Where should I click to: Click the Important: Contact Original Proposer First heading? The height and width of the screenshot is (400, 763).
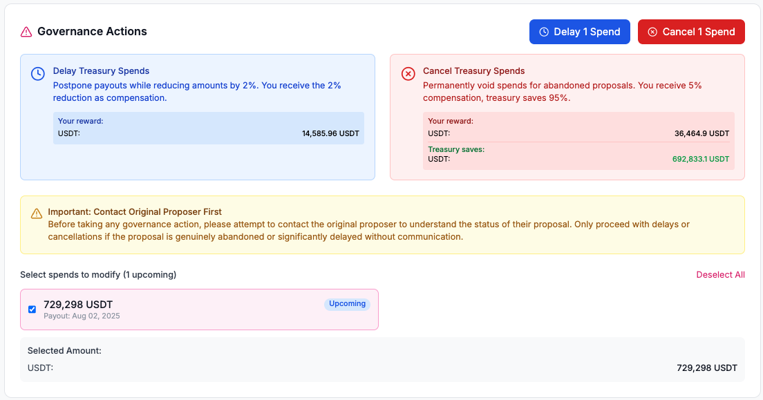[135, 212]
